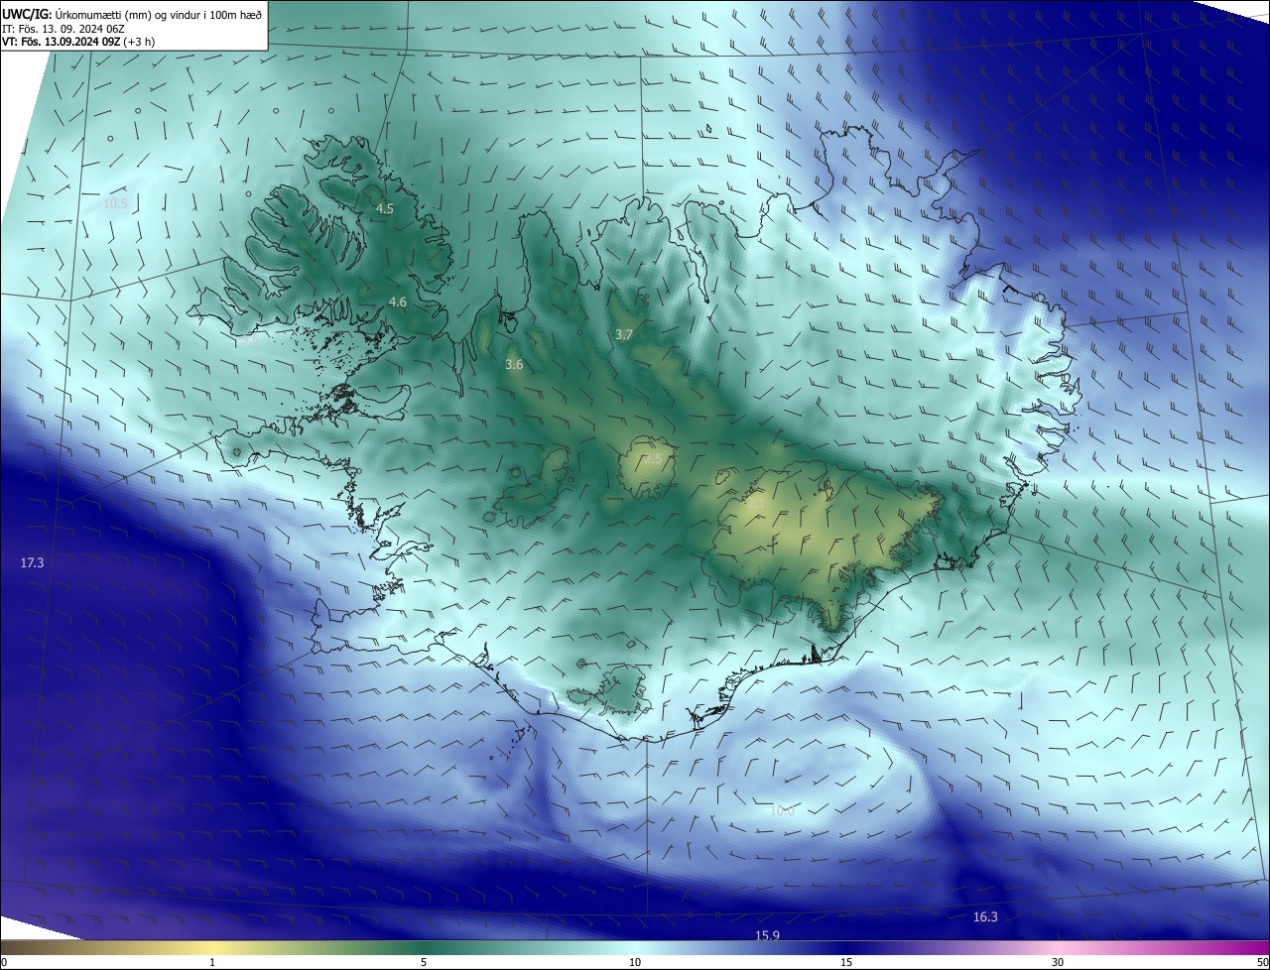
Task: Click the 10.5 value in the northwest sea
Action: (115, 203)
